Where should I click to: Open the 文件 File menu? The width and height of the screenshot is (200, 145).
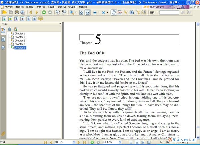pyautogui.click(x=9, y=7)
